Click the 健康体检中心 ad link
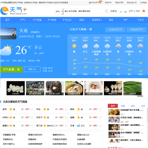The width and height of the screenshot is (148, 148). click(59, 135)
